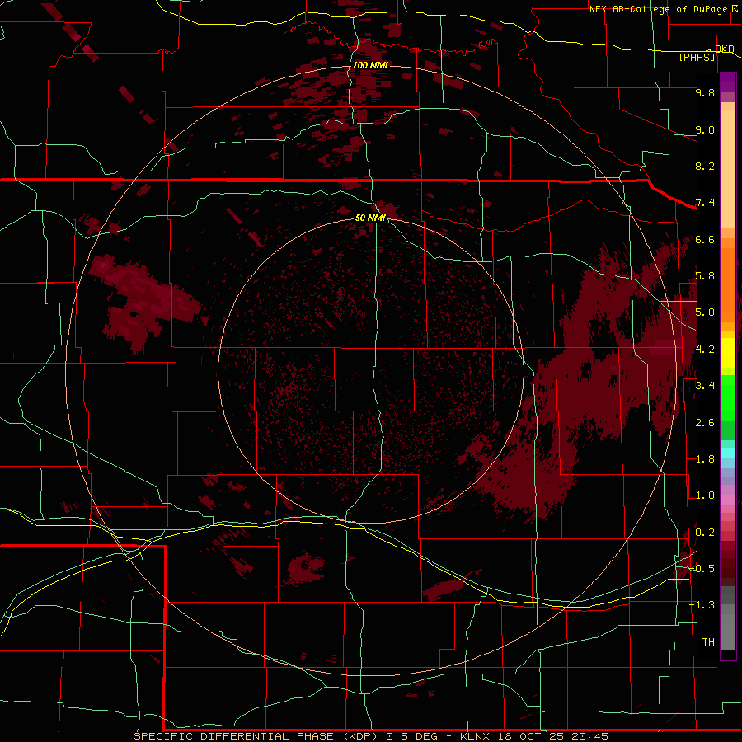Image resolution: width=742 pixels, height=742 pixels.
Task: Click the 1.0 value on color scale
Action: pyautogui.click(x=705, y=495)
